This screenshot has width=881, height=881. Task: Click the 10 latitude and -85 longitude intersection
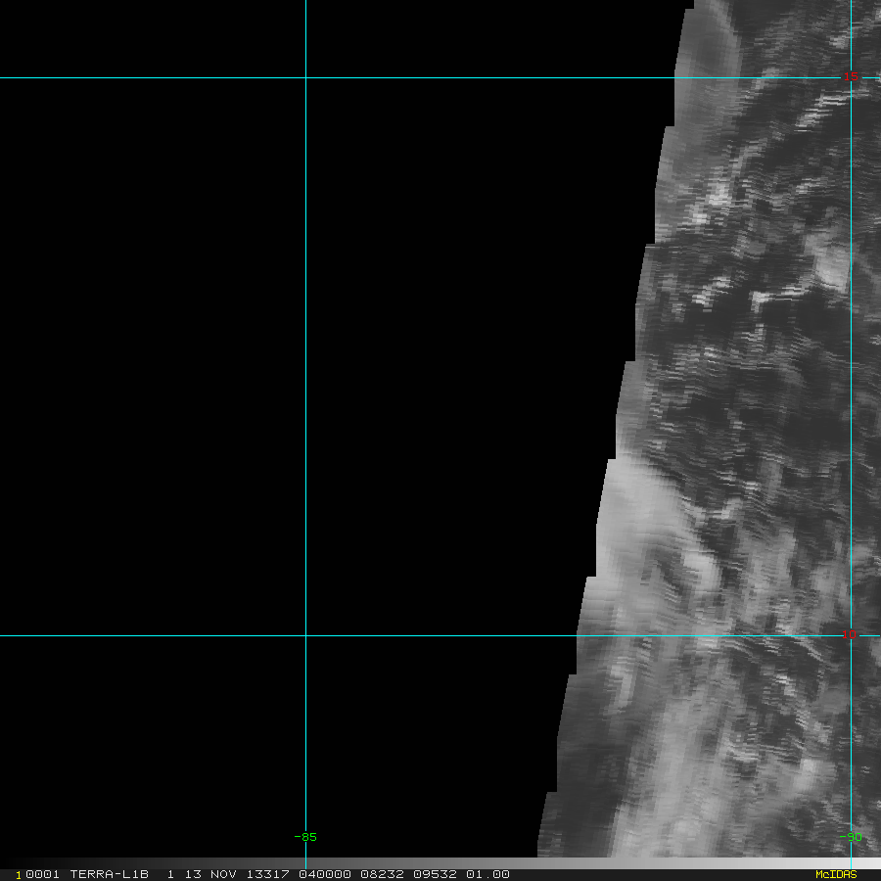[x=305, y=635]
